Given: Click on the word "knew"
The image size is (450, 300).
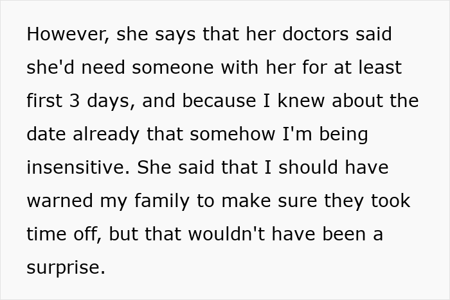Looking at the screenshot, I should pos(301,101).
